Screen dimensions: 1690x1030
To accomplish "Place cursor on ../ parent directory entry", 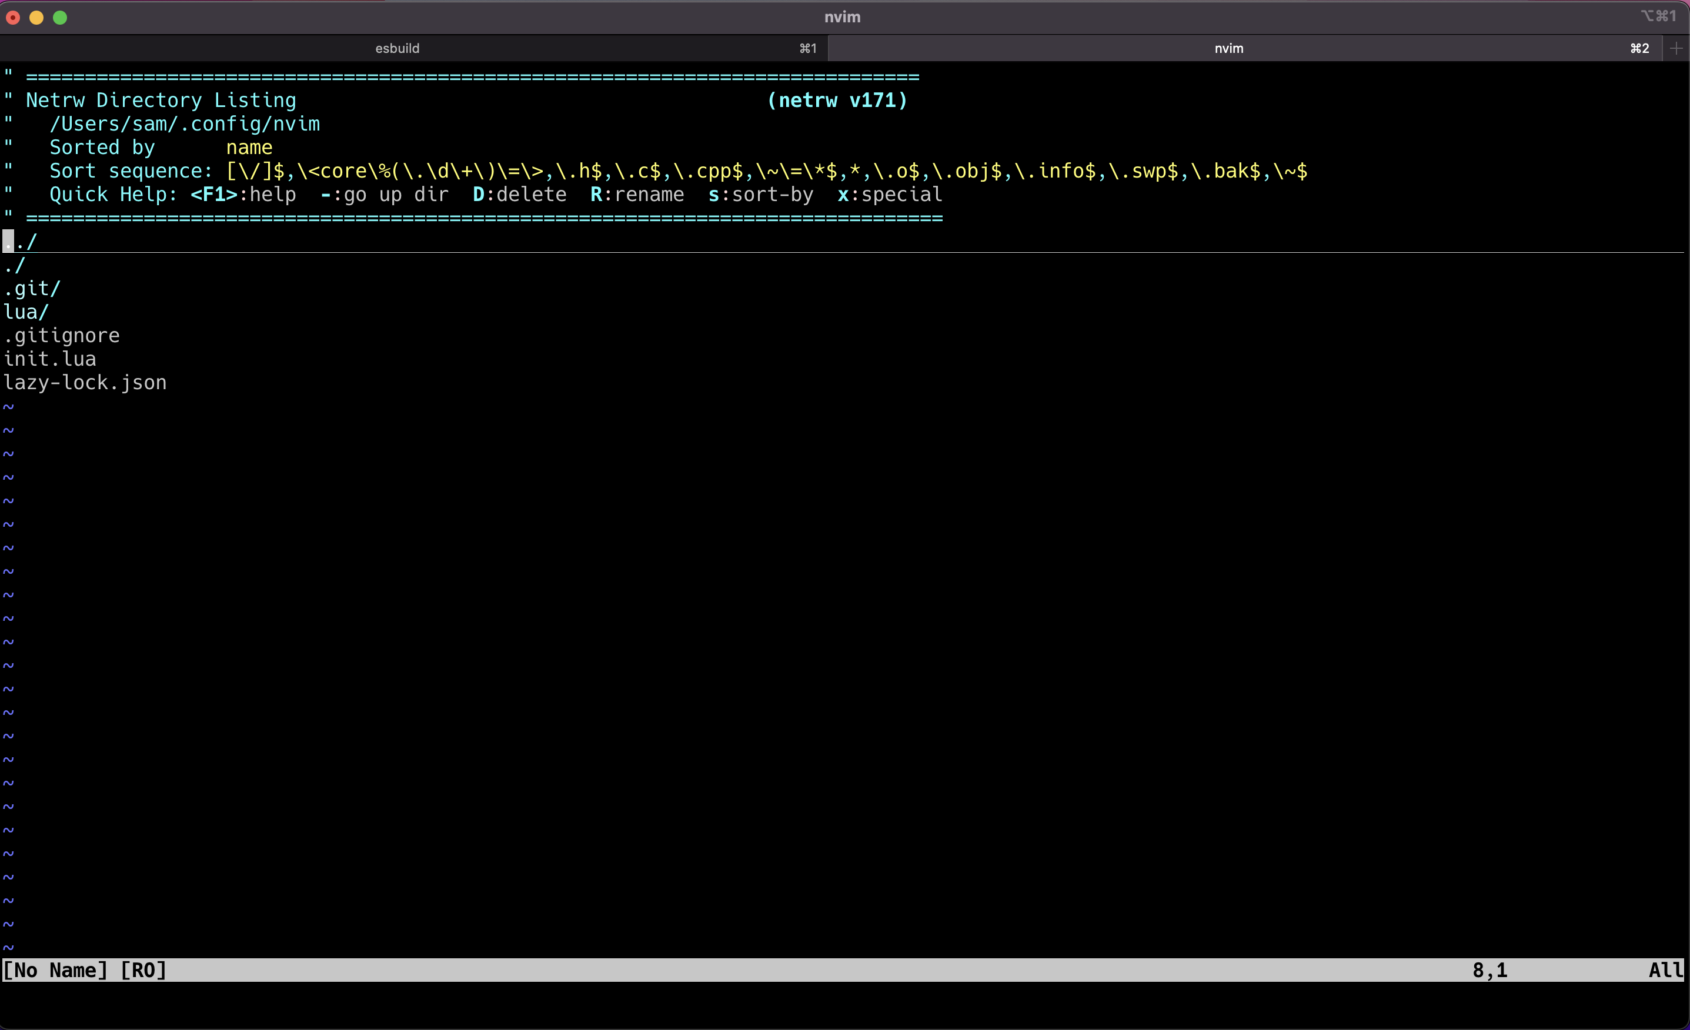I will click(20, 242).
